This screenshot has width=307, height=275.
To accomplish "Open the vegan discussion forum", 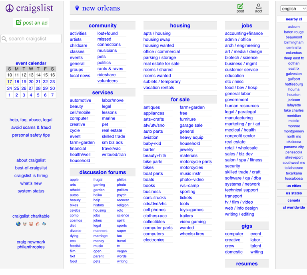I will click(x=122, y=251).
